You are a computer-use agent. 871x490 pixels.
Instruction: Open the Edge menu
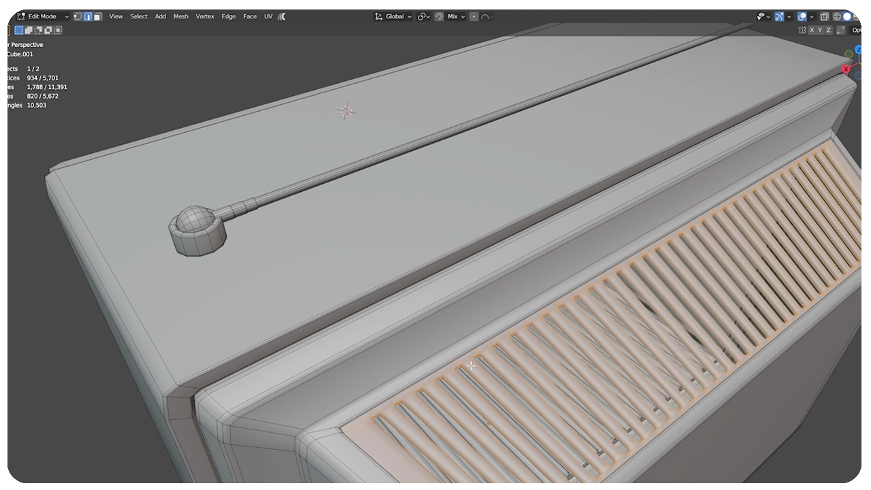pos(229,16)
